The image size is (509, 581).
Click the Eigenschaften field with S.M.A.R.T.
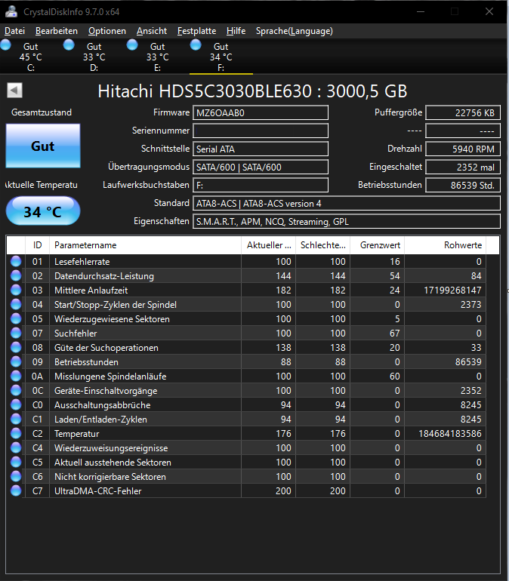[x=347, y=222]
